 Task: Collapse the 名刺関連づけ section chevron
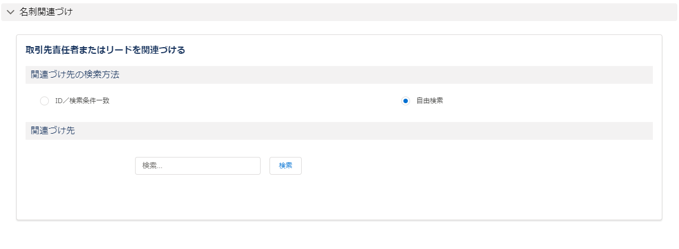(10, 12)
